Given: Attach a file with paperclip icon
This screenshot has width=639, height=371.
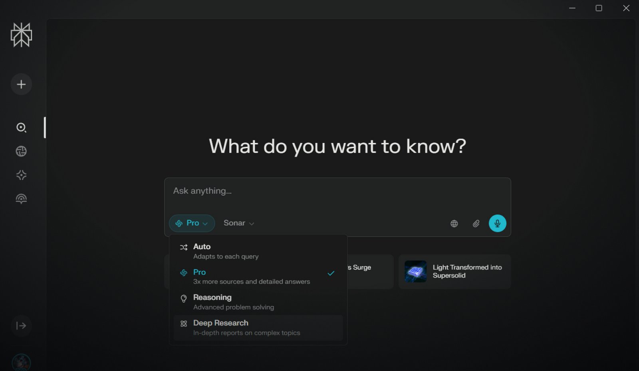Looking at the screenshot, I should (476, 224).
